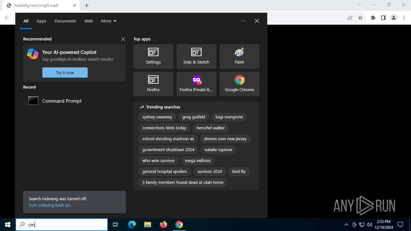Show hidden system tray icons
Screen dimensions: 411x231
click(346, 225)
